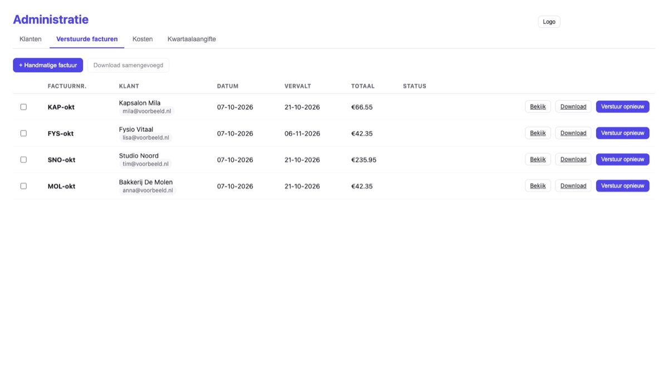Screen dimensions: 668x380
Task: Click the 06-11-2026 due date
Action: (x=302, y=134)
